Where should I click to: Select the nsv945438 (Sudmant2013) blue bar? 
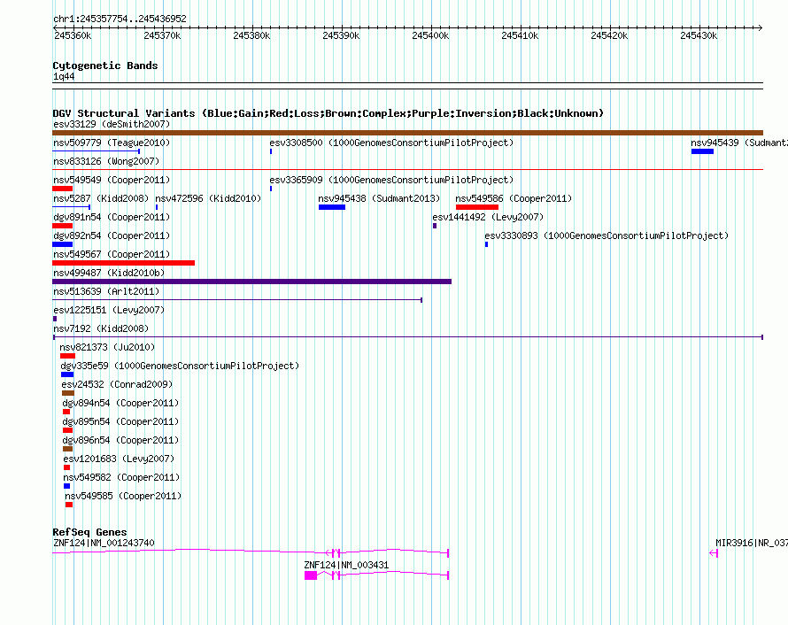(x=332, y=207)
